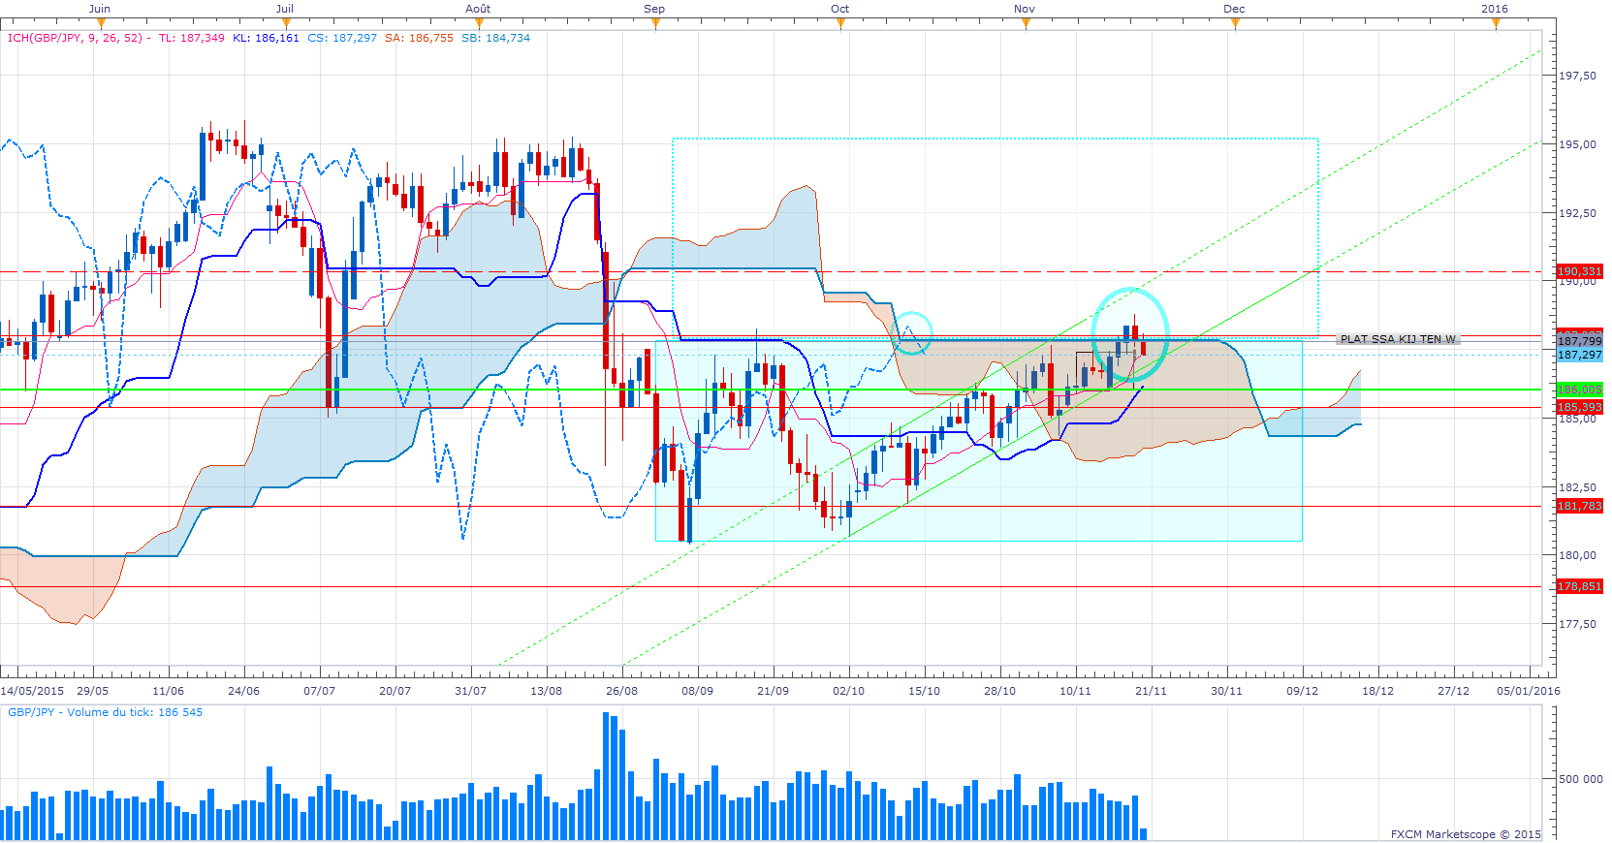Select the 02/10 date axis label
1612x843 pixels.
[849, 691]
